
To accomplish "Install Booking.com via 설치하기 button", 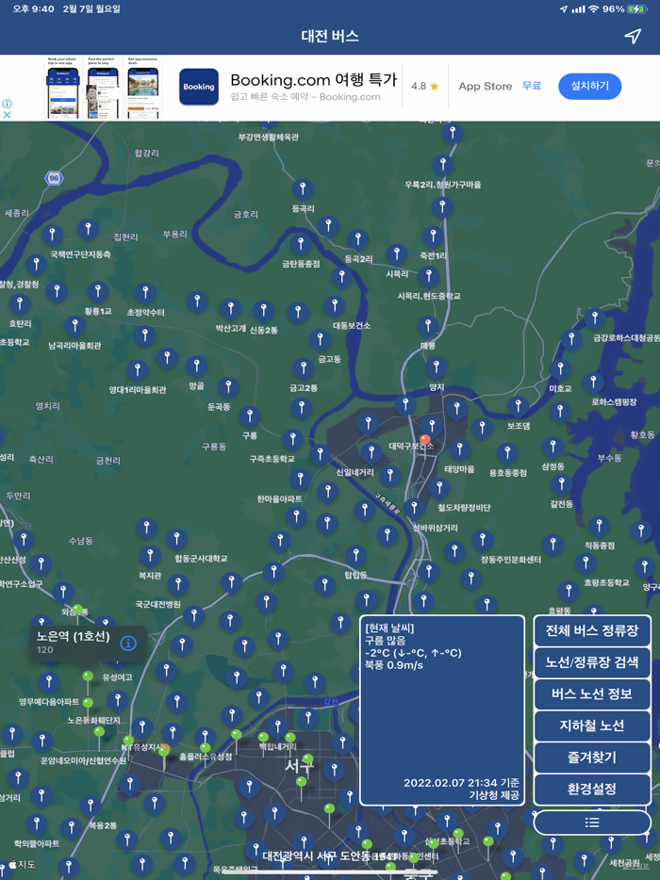I will tap(590, 86).
